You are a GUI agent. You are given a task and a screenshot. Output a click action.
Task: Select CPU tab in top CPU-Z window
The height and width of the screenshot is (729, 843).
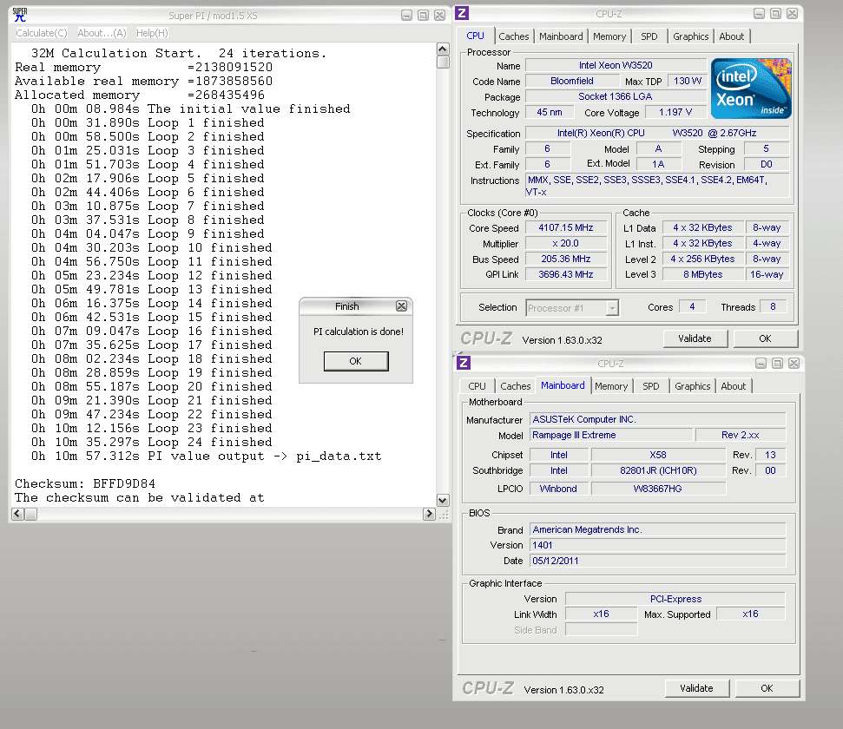click(x=475, y=36)
